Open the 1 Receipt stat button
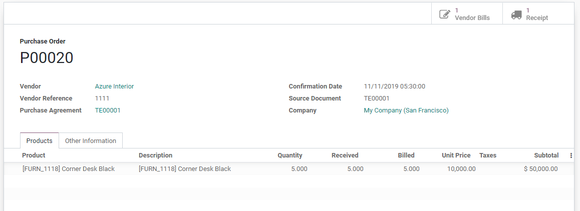The height and width of the screenshot is (211, 580). tap(538, 14)
